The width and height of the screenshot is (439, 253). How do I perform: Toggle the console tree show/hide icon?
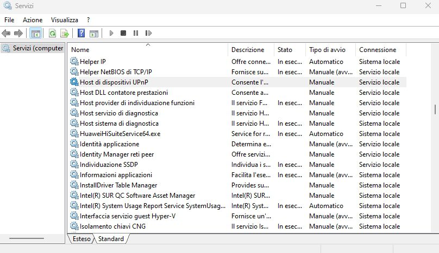coord(35,33)
